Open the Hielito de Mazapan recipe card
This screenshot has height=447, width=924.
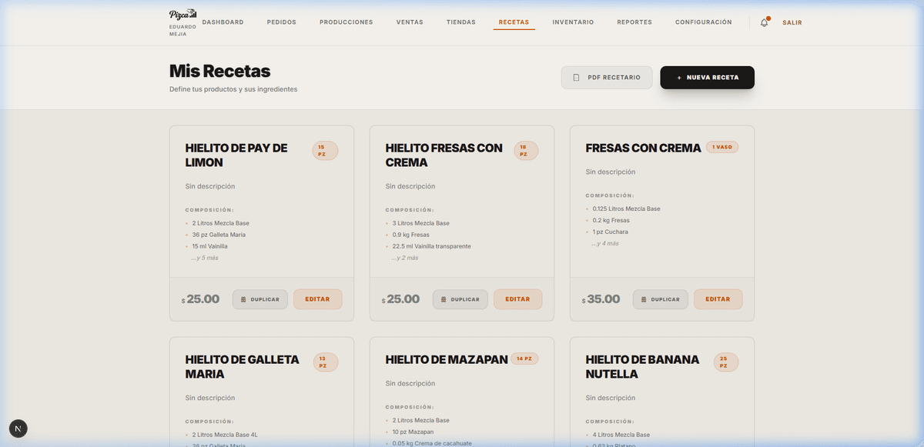(x=447, y=359)
